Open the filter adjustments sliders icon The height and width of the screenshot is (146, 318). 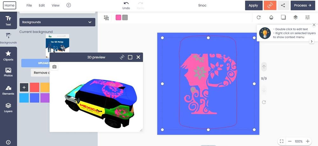click(x=307, y=17)
